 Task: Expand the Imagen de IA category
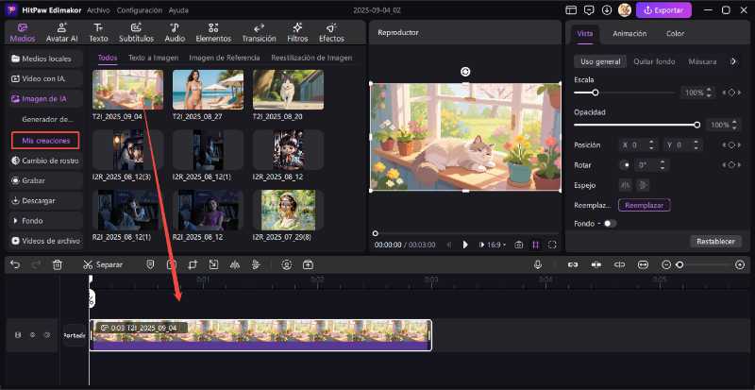coord(44,97)
